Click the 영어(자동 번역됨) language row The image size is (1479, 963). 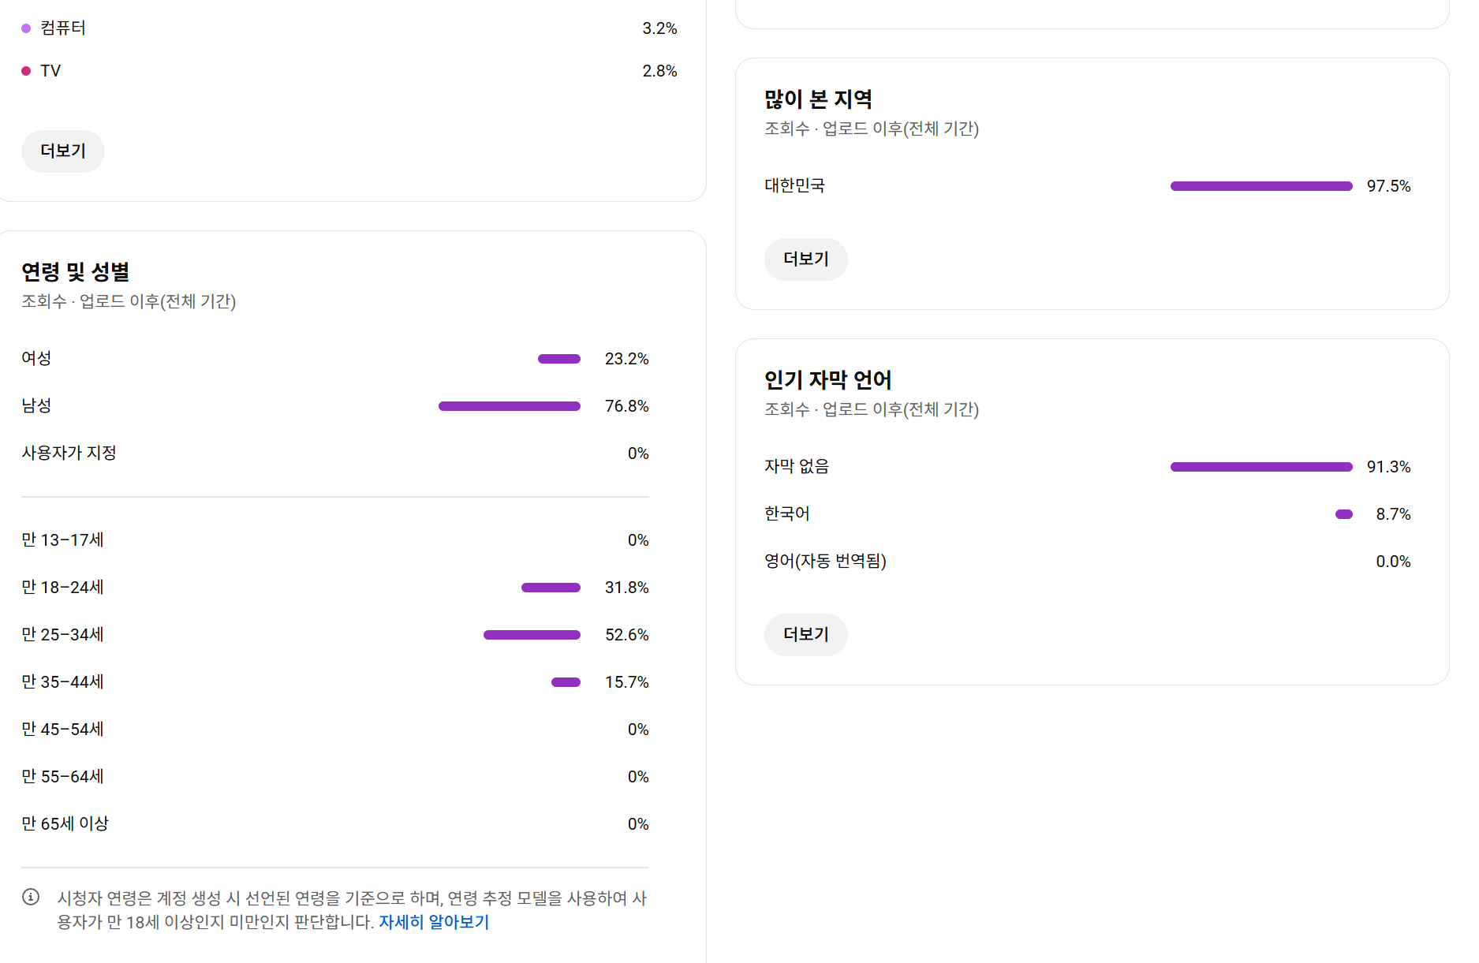click(1088, 562)
